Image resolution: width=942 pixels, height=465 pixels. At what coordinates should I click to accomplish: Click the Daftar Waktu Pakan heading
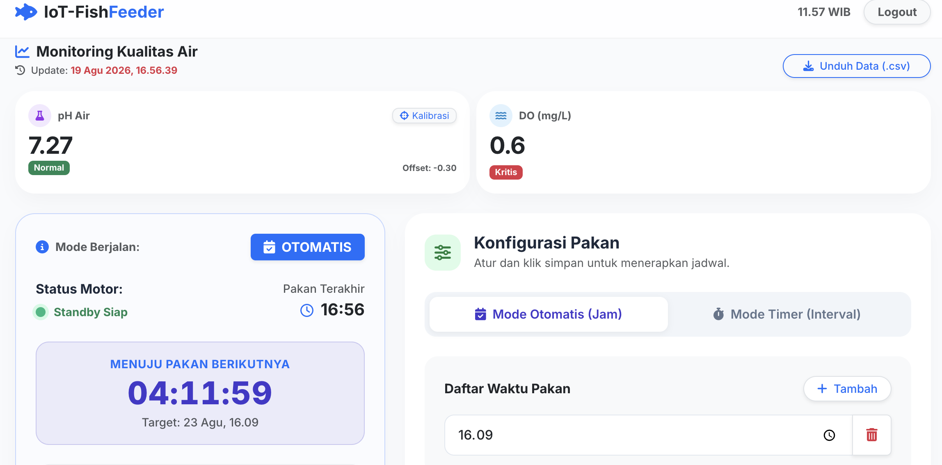tap(508, 389)
